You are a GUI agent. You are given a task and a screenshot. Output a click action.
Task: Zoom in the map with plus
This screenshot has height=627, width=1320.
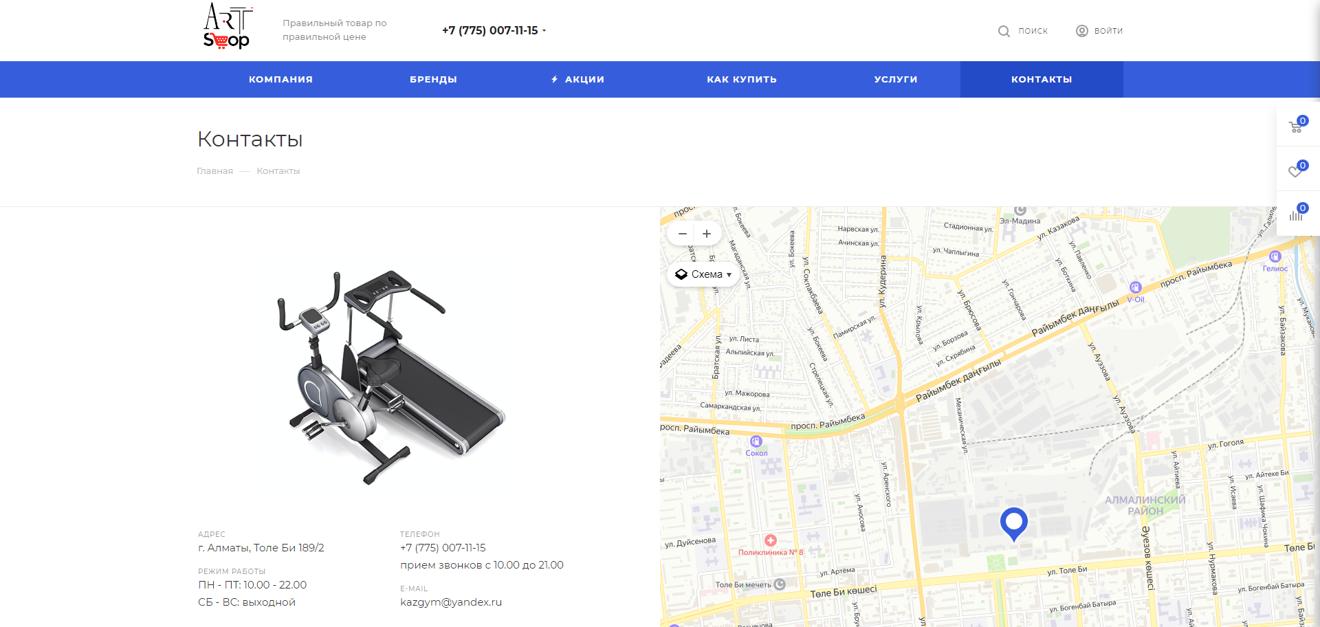[x=707, y=234]
